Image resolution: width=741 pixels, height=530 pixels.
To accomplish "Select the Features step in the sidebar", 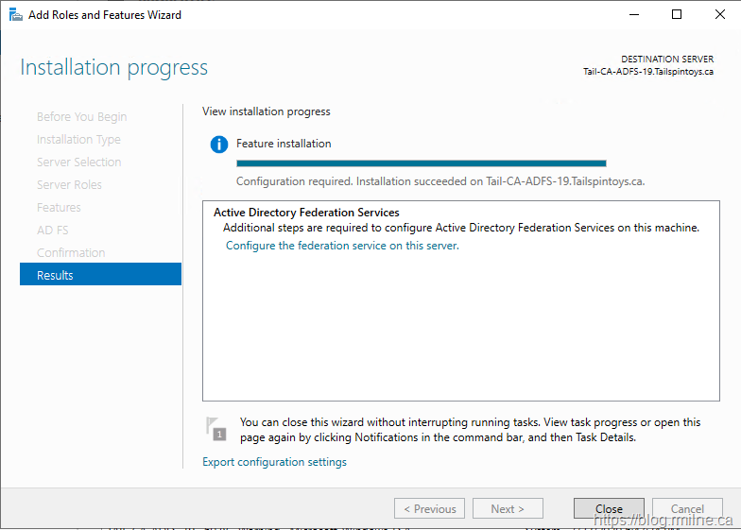I will 59,208.
